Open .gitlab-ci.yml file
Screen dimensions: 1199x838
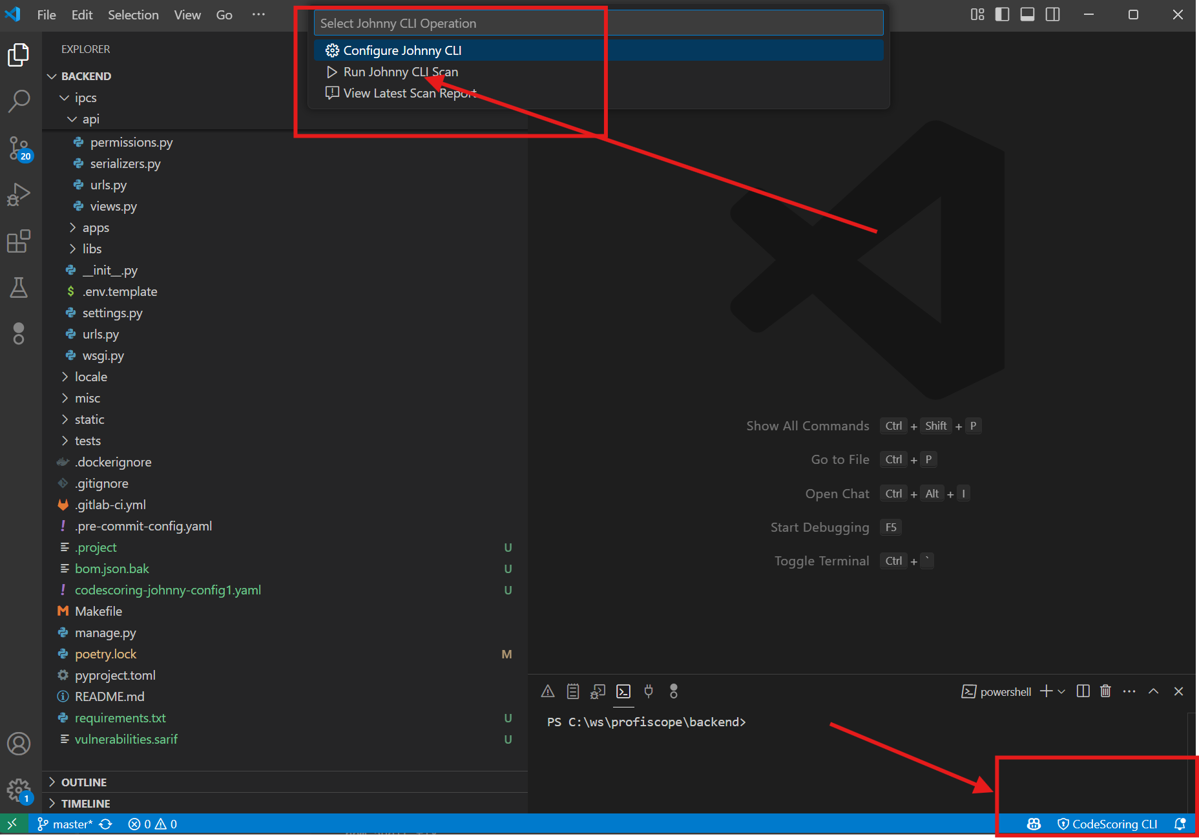(285, 505)
